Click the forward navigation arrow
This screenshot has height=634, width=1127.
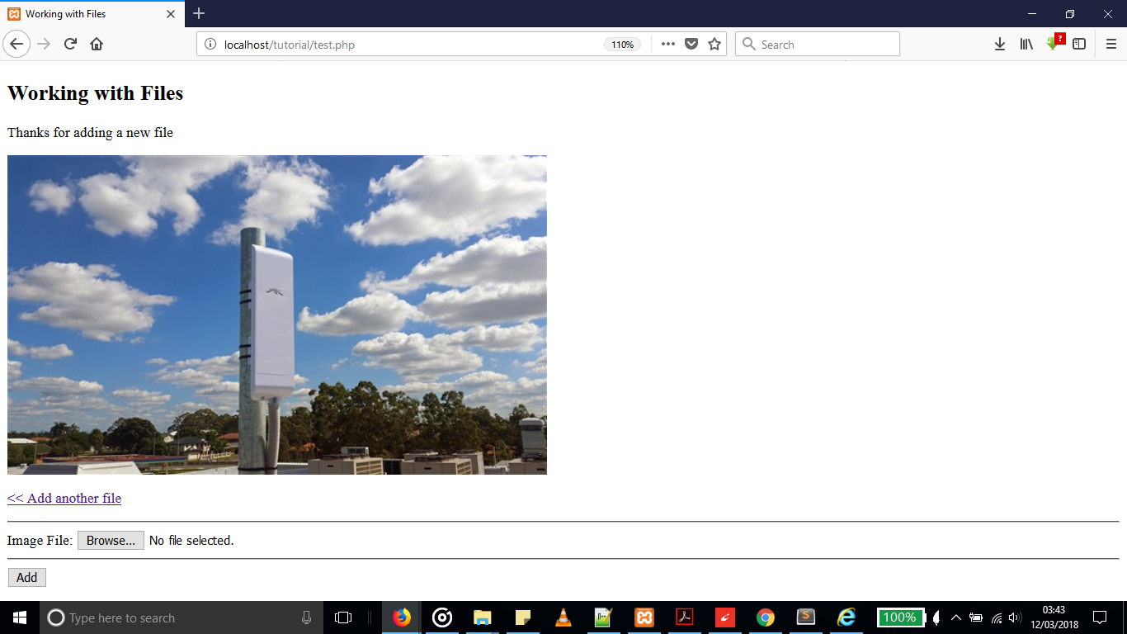coord(45,44)
